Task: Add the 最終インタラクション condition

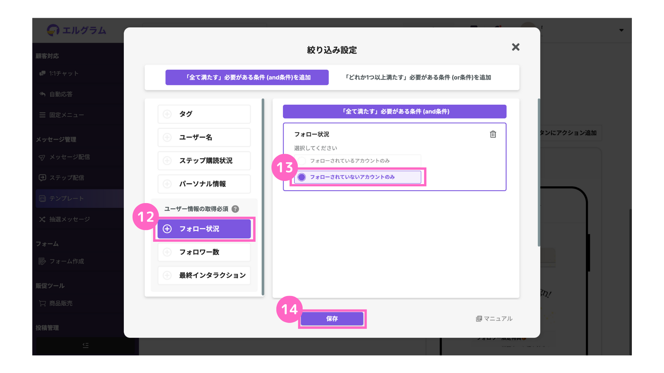Action: 204,275
